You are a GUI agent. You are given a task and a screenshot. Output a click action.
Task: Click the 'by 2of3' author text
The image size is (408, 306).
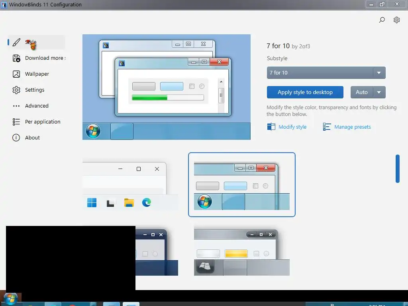tap(301, 46)
